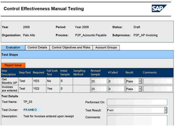Focus # Failed field for Invoices are entered

pos(116,89)
